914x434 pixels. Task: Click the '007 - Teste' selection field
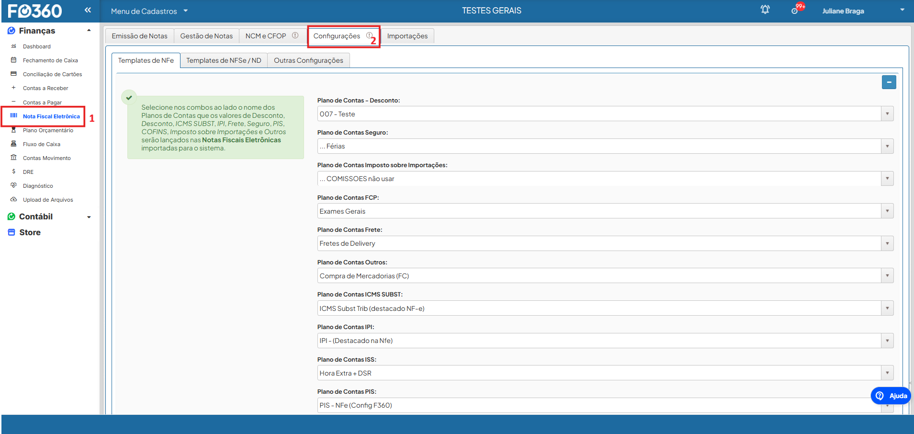click(605, 114)
